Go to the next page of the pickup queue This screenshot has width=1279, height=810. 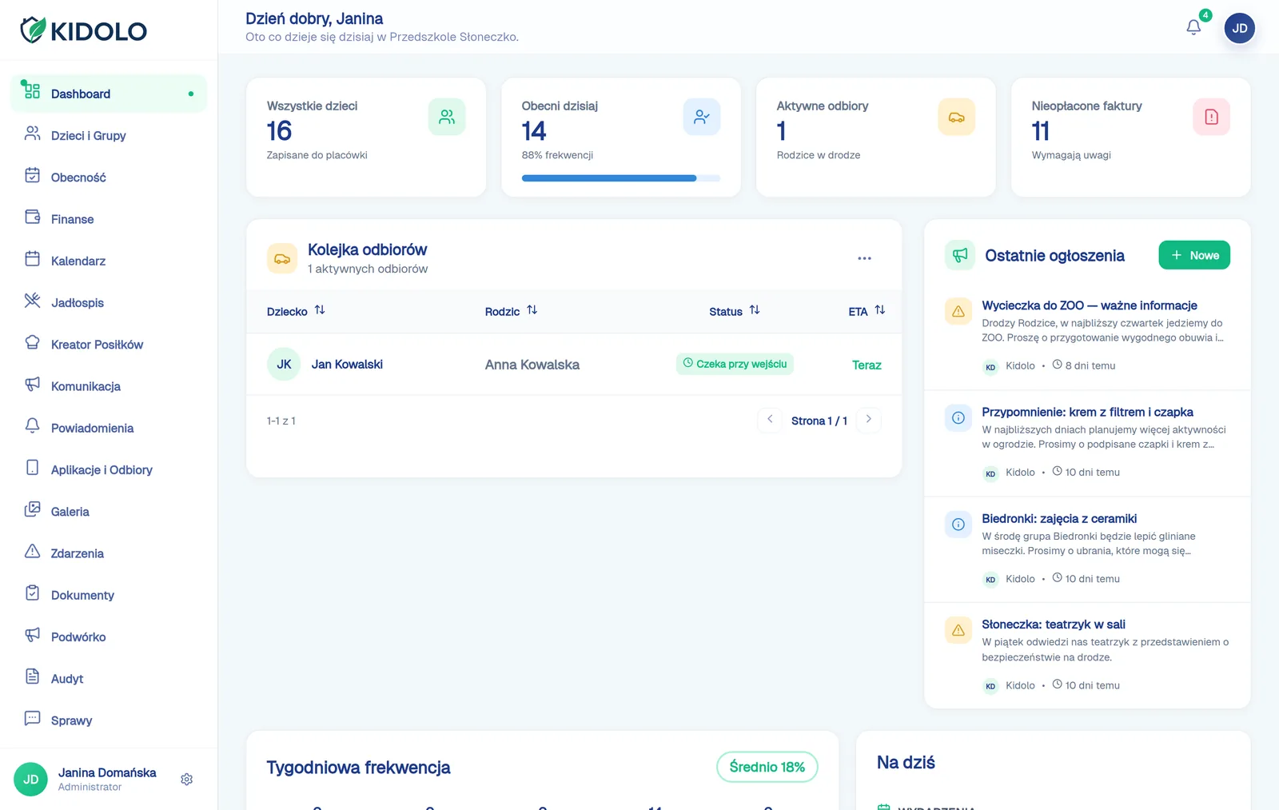click(x=868, y=419)
